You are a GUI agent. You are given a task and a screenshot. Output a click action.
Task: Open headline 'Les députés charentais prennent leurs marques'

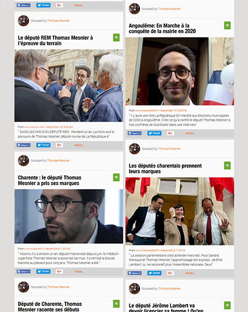click(x=165, y=168)
